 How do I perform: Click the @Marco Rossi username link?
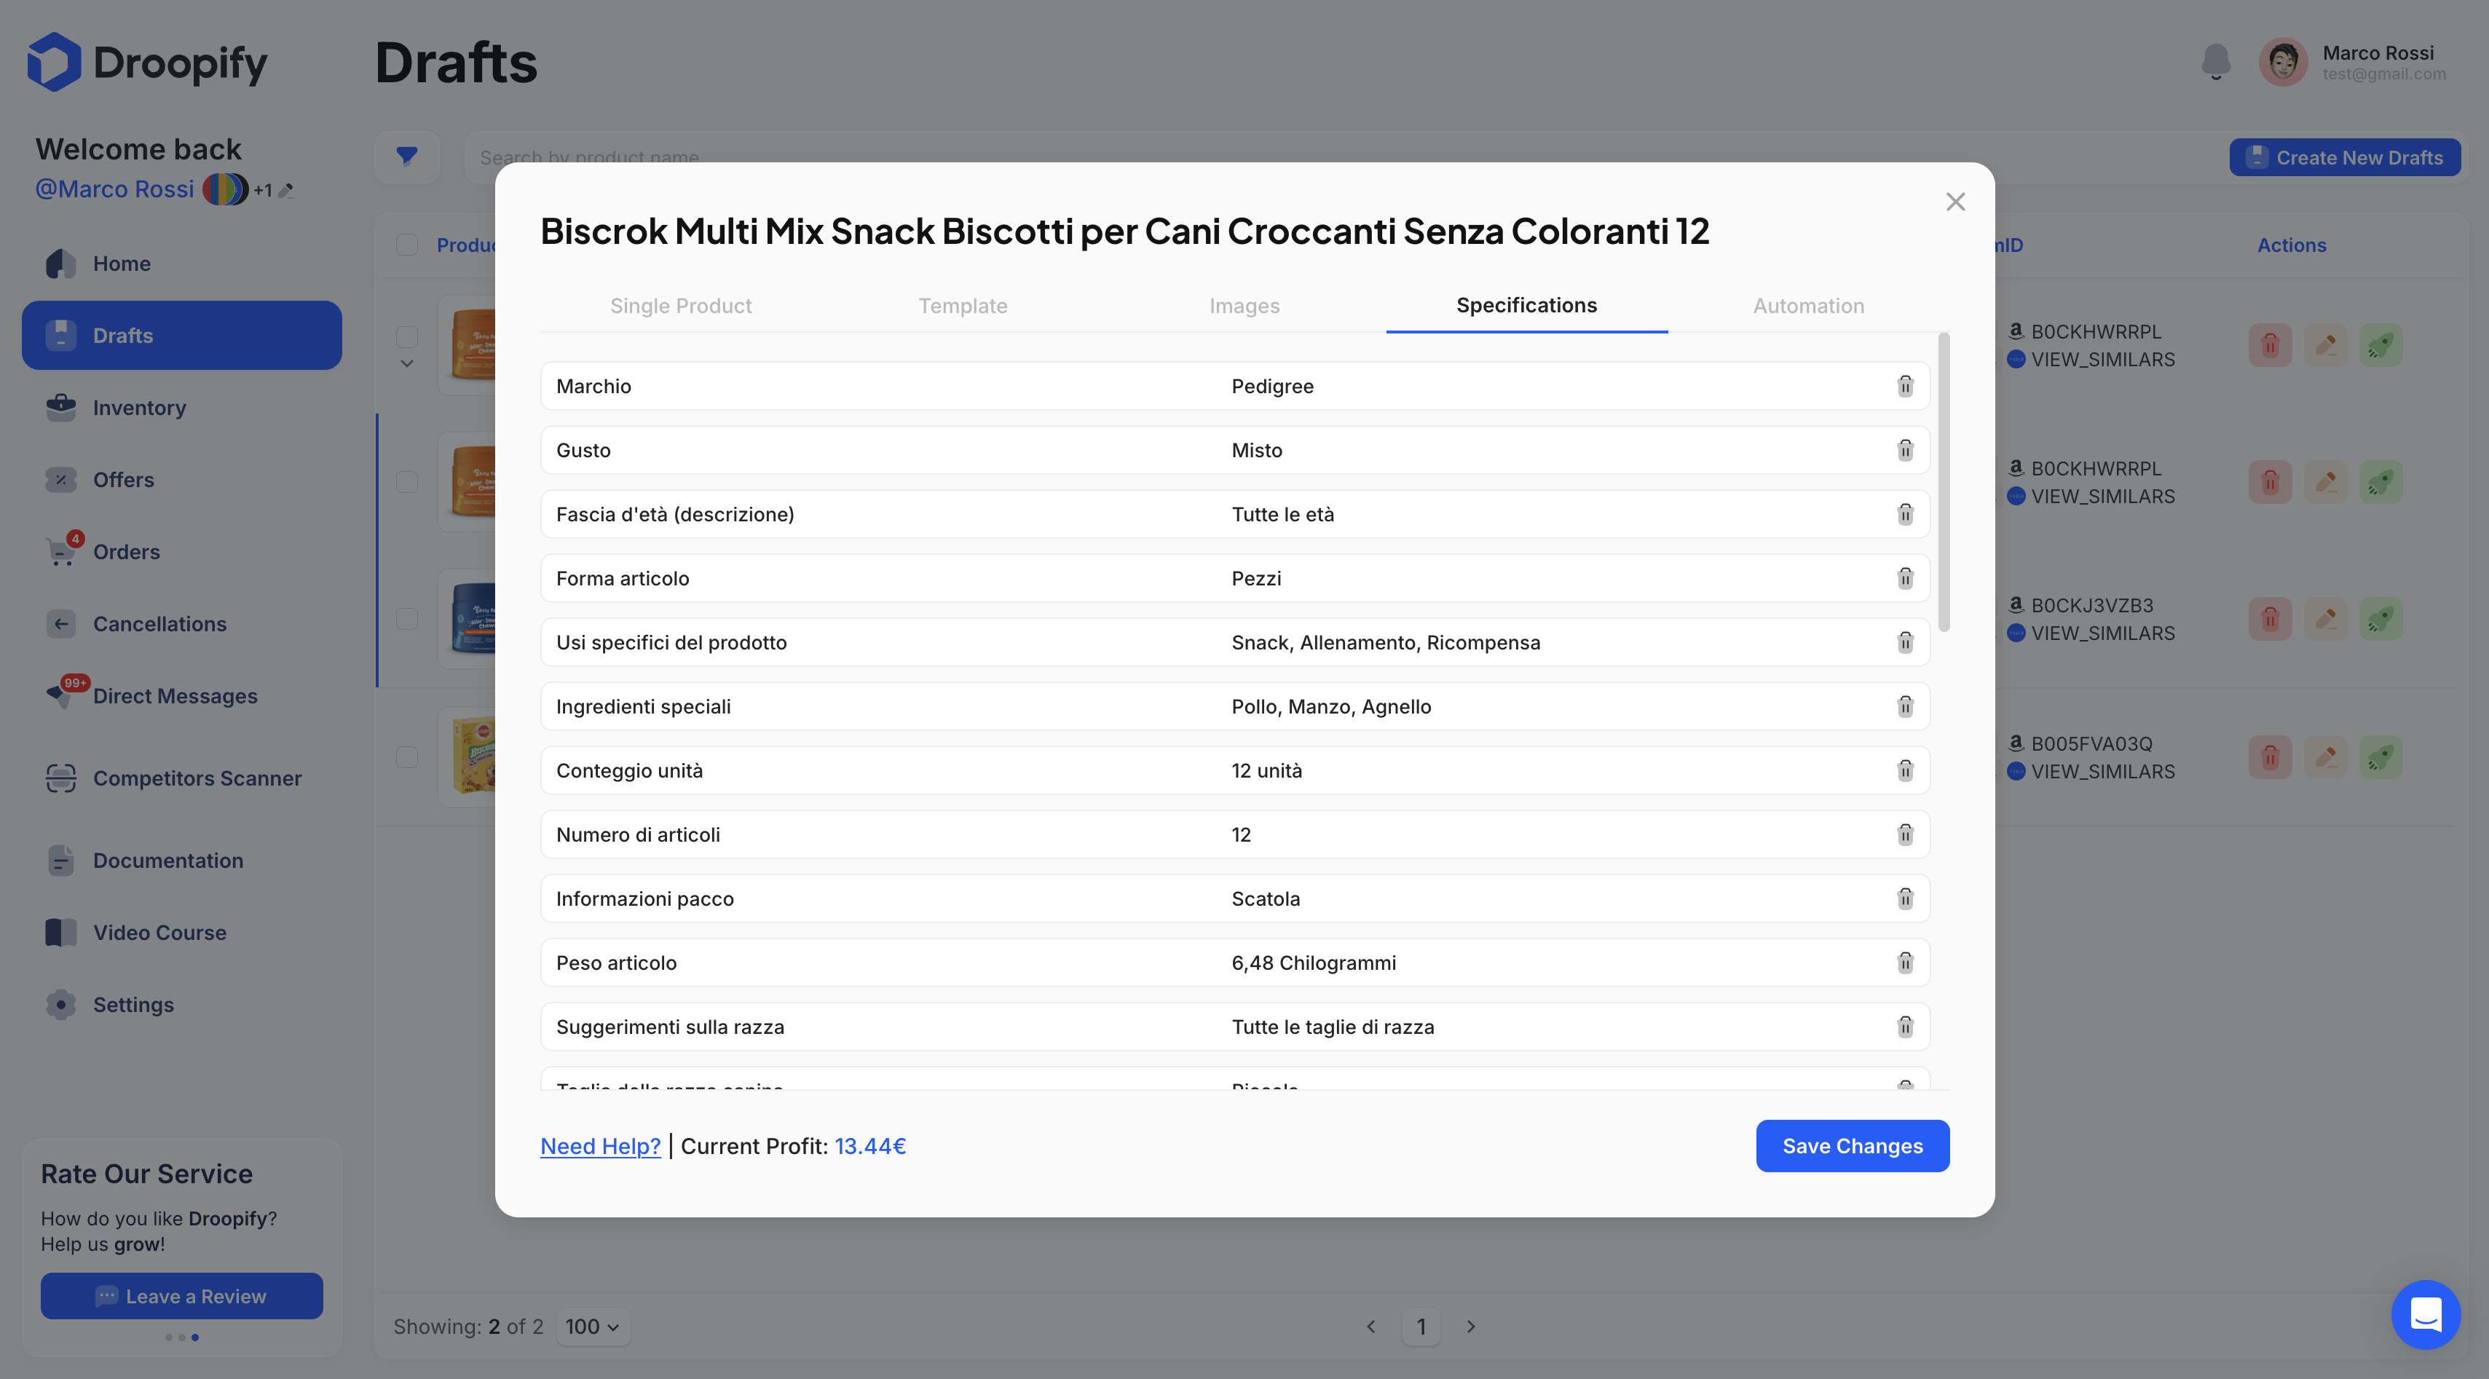coord(115,189)
